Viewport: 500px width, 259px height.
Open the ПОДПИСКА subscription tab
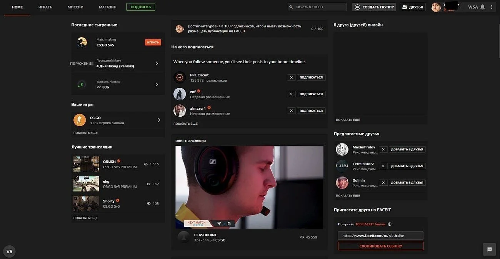click(x=141, y=7)
